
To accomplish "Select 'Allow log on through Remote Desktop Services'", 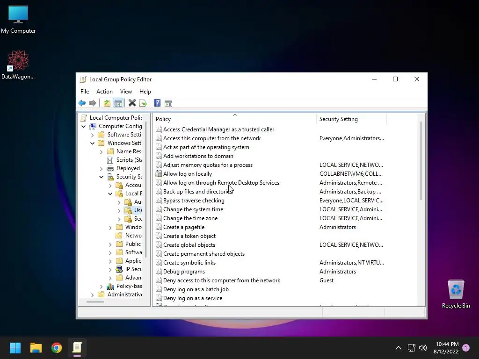I will tap(221, 183).
